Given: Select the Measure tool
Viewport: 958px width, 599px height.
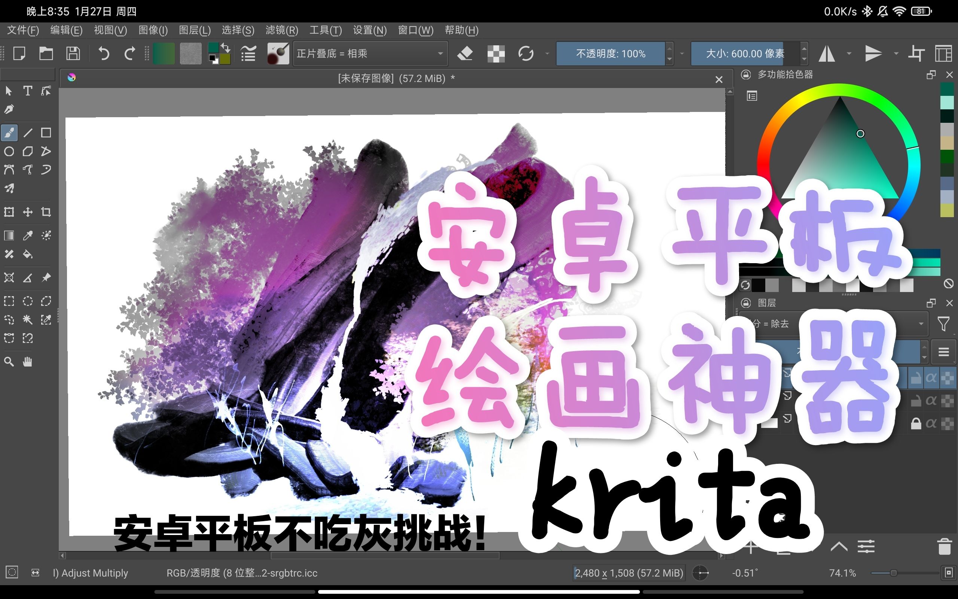Looking at the screenshot, I should (x=27, y=278).
